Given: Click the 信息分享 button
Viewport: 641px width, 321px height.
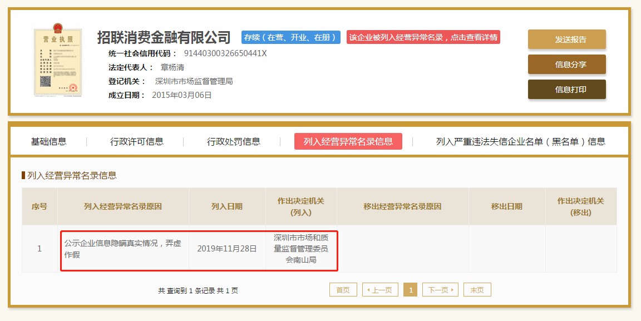Looking at the screenshot, I should [x=566, y=65].
